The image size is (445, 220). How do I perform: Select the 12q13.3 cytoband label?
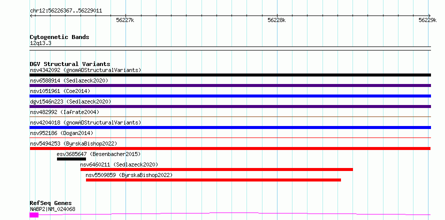pyautogui.click(x=40, y=43)
